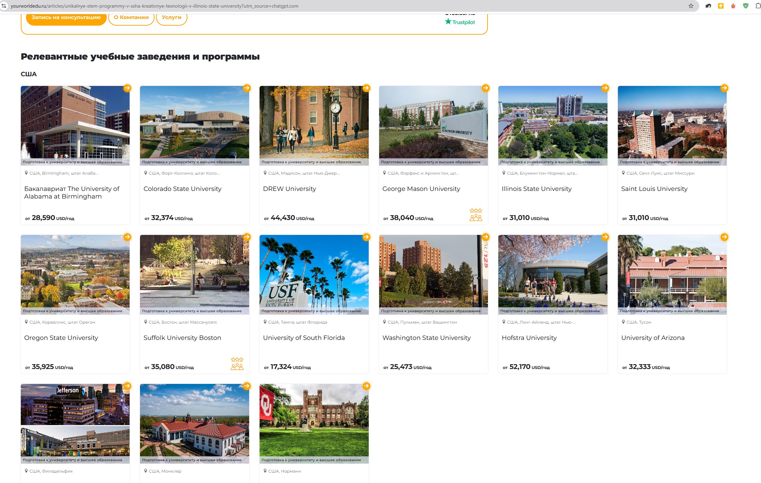Open the site information icon beside URL
761x483 pixels.
tap(4, 6)
